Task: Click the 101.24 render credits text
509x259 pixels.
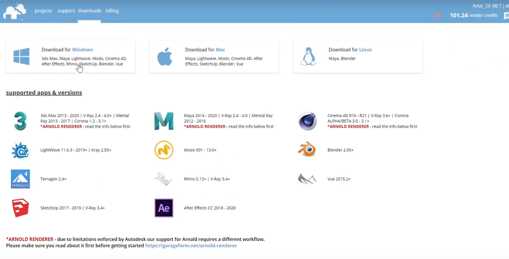Action: (474, 16)
